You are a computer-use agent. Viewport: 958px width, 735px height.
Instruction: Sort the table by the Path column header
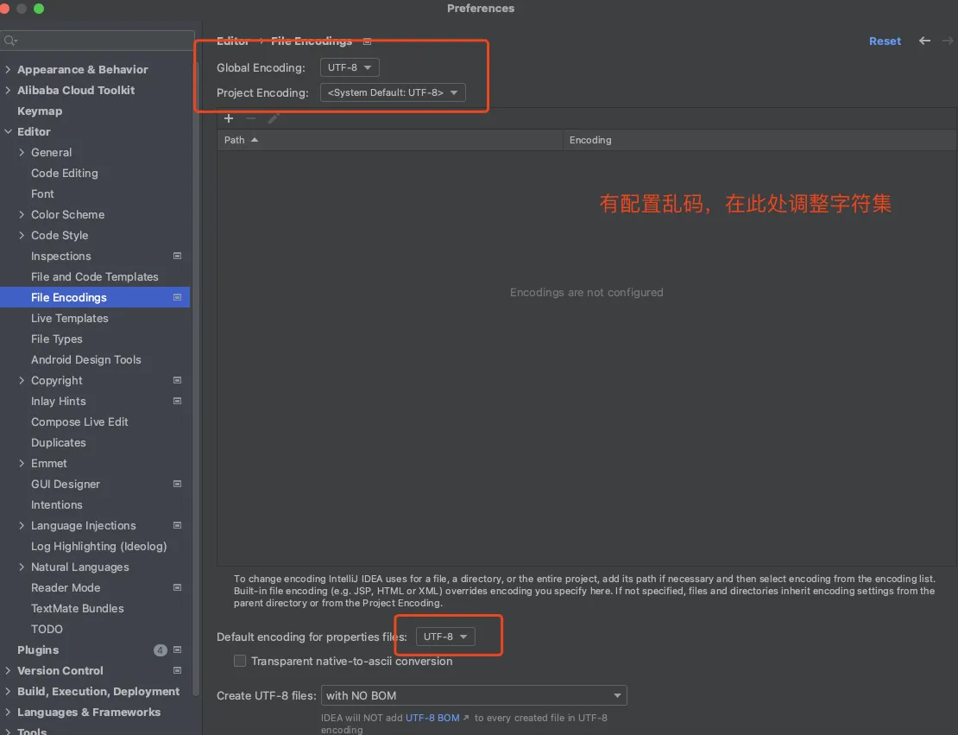tap(235, 140)
